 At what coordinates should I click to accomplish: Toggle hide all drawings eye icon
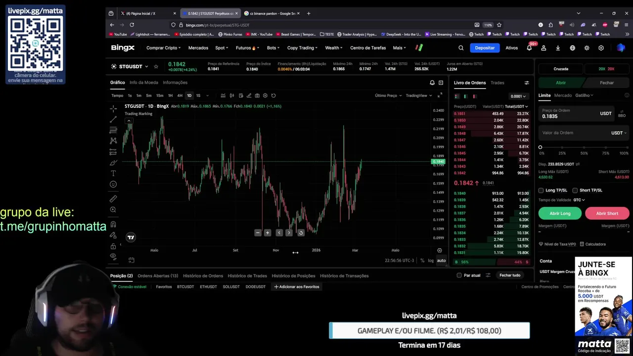113,256
